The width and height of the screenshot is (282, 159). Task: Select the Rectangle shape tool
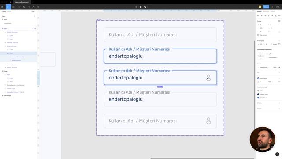pyautogui.click(x=19, y=7)
